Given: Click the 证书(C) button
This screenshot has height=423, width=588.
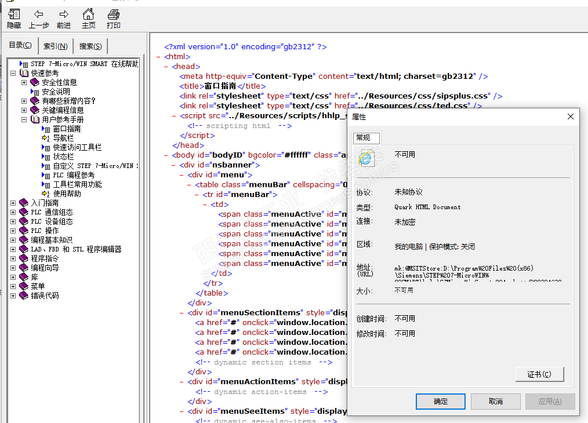Looking at the screenshot, I should click(x=539, y=374).
